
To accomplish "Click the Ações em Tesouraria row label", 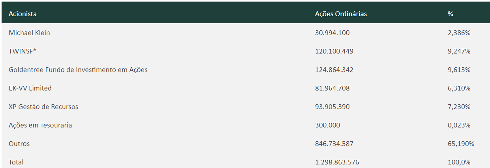I will click(x=40, y=125).
